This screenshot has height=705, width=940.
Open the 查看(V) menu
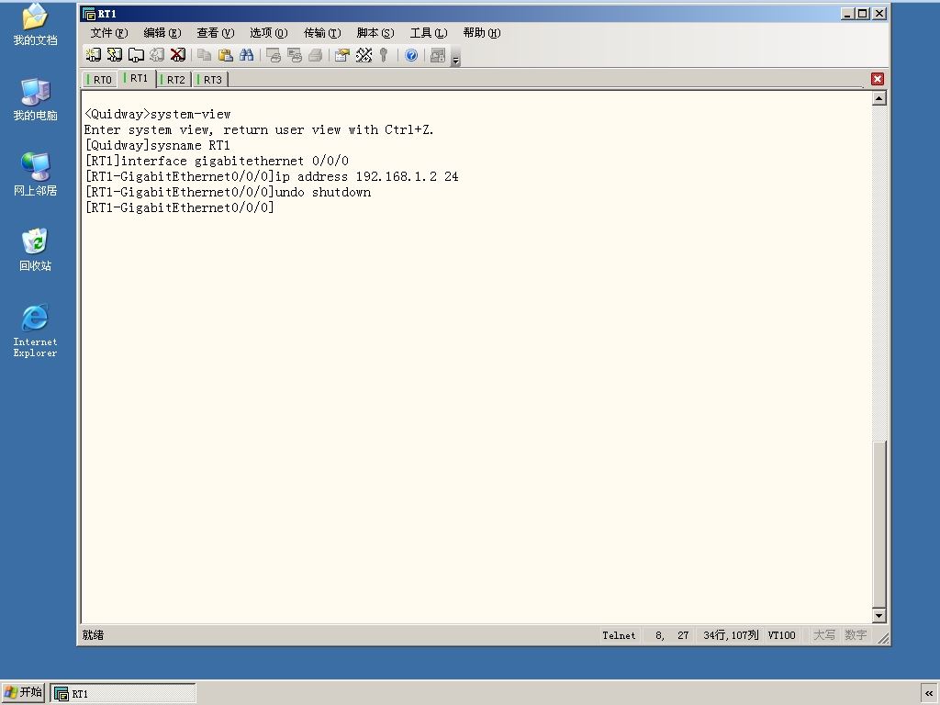click(216, 33)
